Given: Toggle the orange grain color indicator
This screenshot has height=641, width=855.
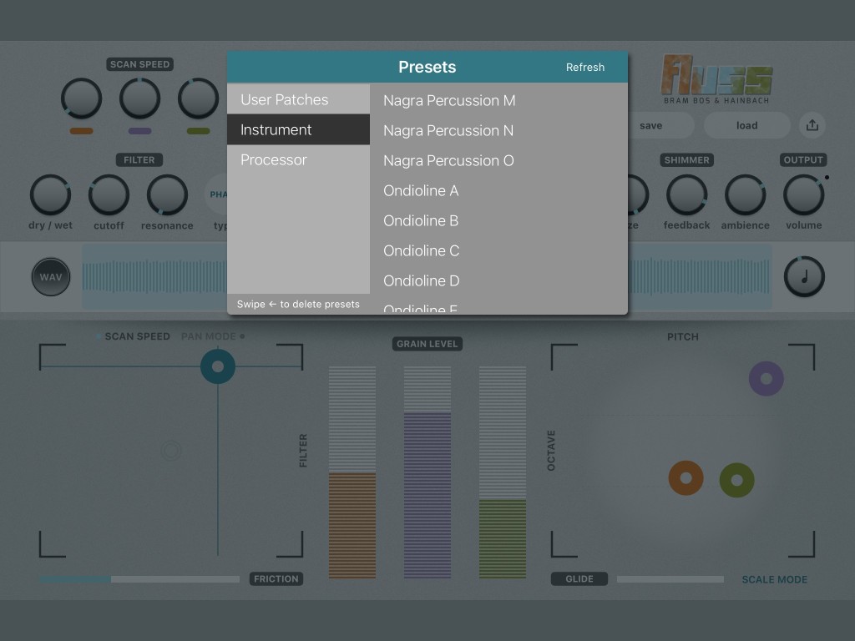Looking at the screenshot, I should click(x=82, y=131).
